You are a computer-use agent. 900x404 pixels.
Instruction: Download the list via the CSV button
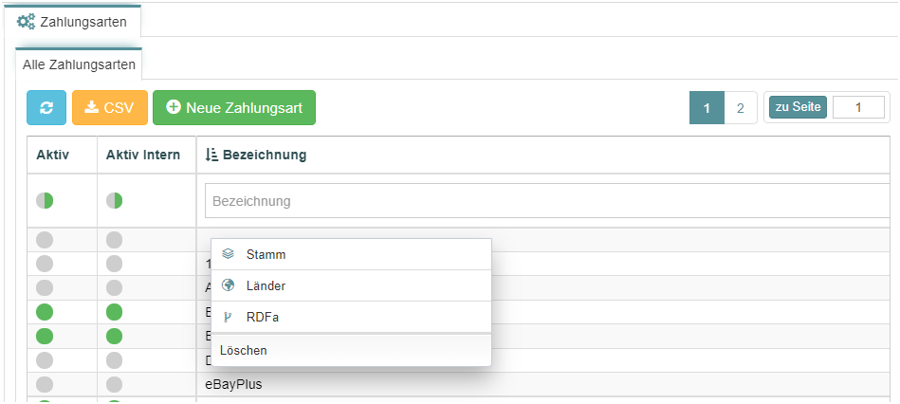tap(110, 107)
